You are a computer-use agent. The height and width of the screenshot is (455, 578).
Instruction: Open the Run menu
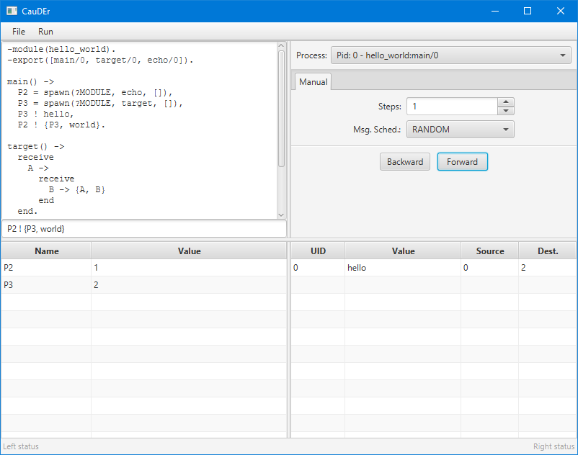45,32
